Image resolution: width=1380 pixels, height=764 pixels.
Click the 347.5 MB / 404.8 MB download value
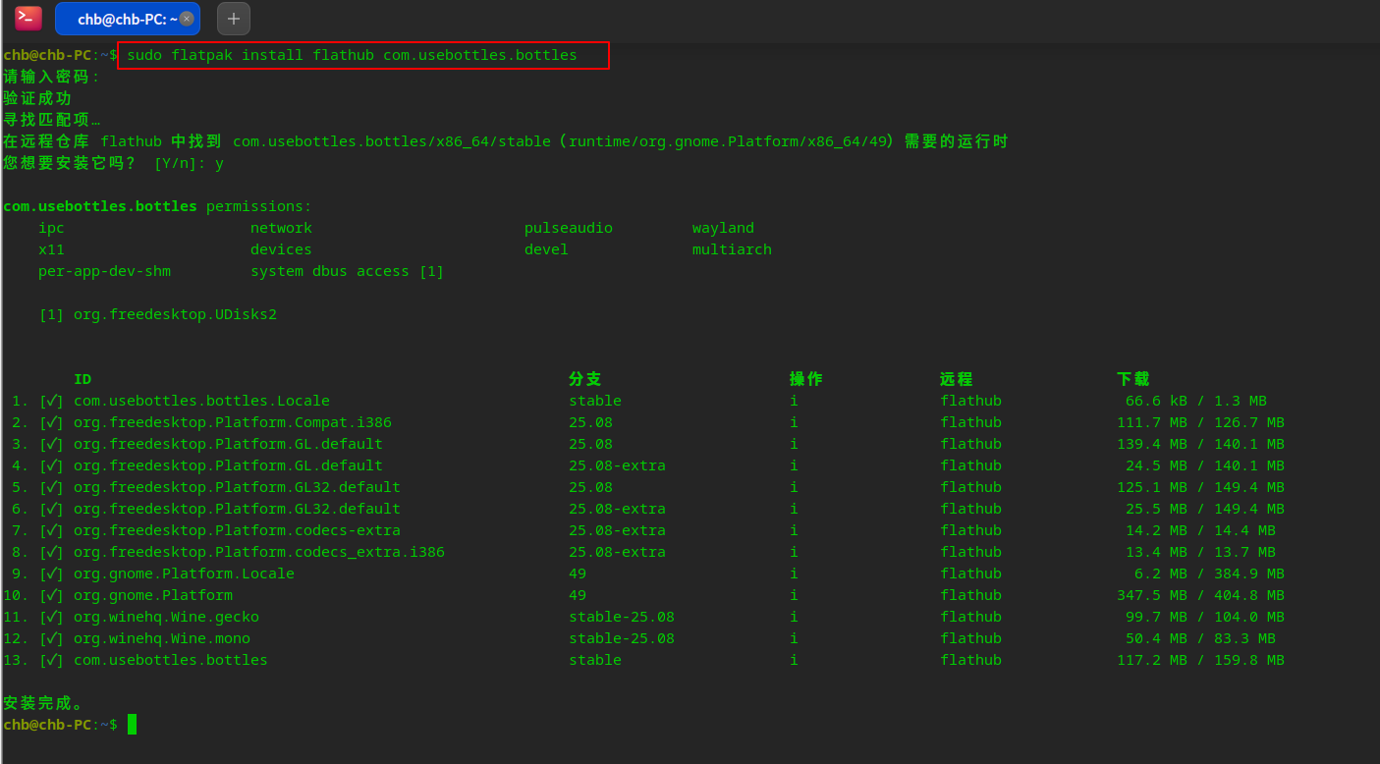click(x=1200, y=595)
